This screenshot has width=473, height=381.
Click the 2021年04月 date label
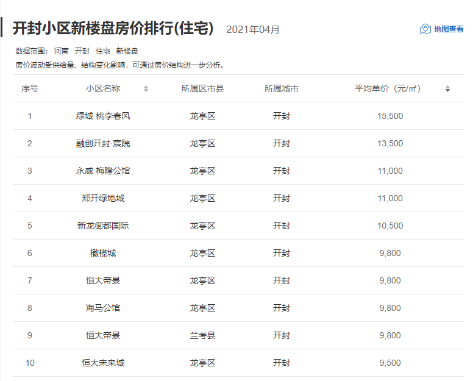click(x=253, y=29)
